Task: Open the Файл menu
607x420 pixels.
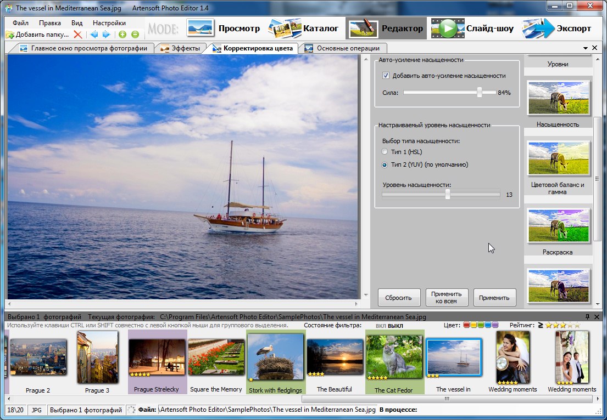Action: pyautogui.click(x=20, y=23)
